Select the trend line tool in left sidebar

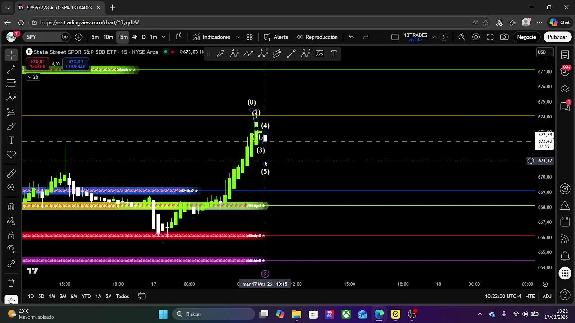coord(11,69)
